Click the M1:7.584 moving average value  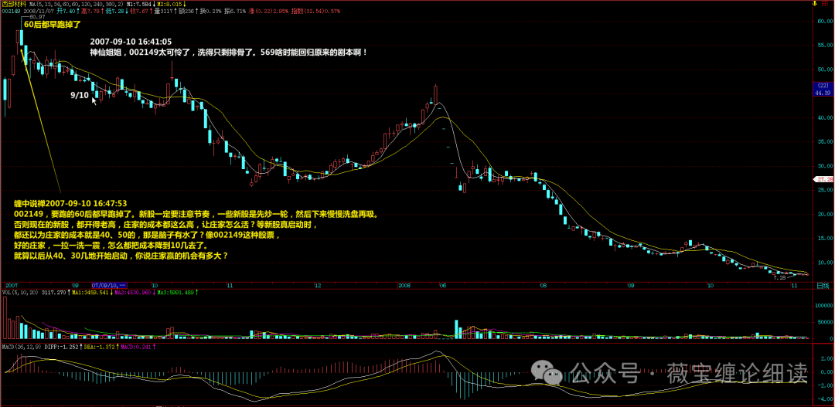(140, 5)
